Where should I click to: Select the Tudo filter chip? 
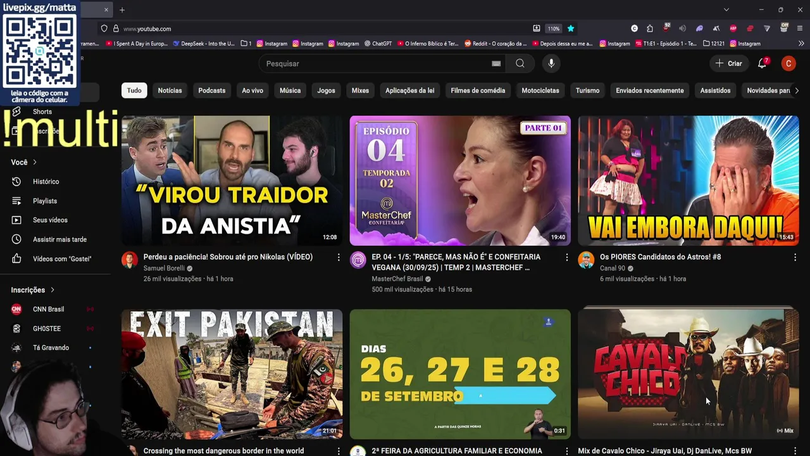(134, 91)
